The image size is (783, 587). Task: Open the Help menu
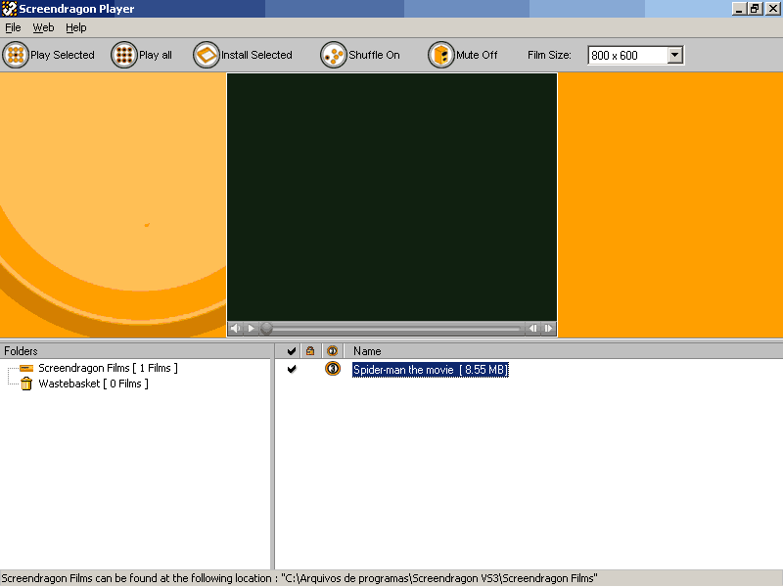[x=76, y=27]
